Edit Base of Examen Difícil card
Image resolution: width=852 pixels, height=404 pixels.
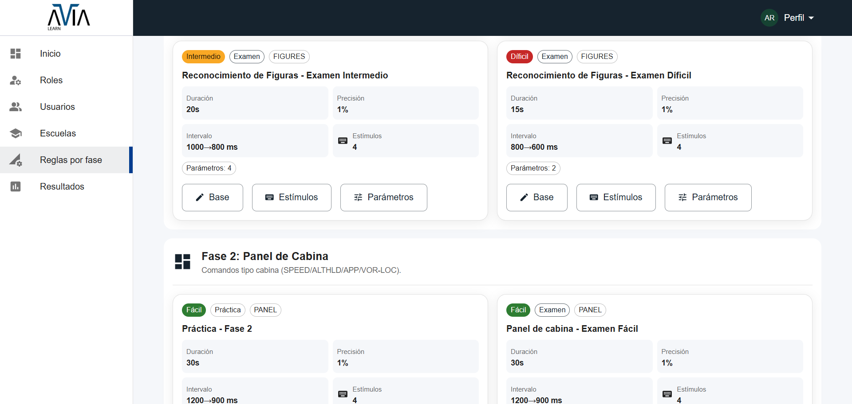pyautogui.click(x=536, y=198)
